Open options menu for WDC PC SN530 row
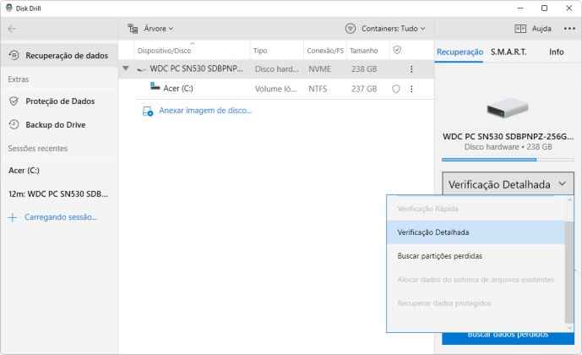The image size is (582, 355). point(411,69)
